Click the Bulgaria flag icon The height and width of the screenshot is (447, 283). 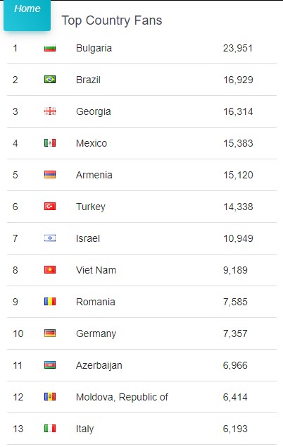[50, 48]
